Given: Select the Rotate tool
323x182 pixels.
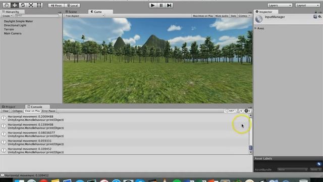Looking at the screenshot, I should 23,5.
